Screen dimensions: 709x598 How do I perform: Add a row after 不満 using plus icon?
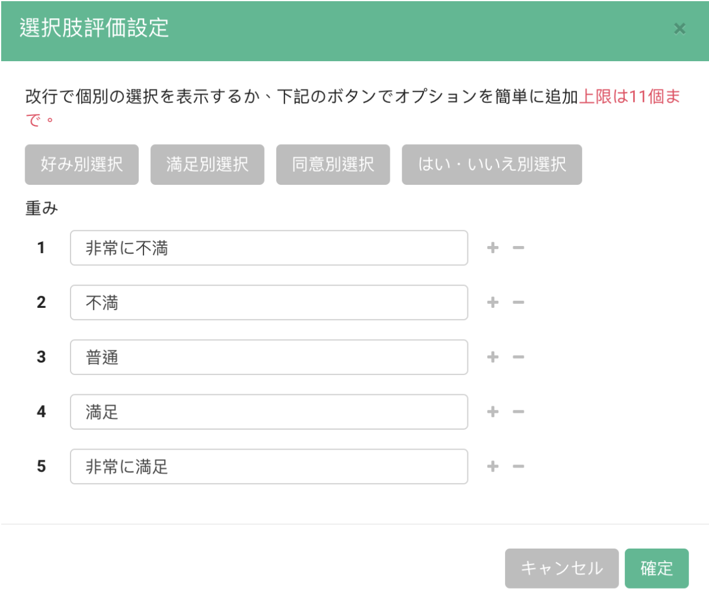tap(493, 303)
